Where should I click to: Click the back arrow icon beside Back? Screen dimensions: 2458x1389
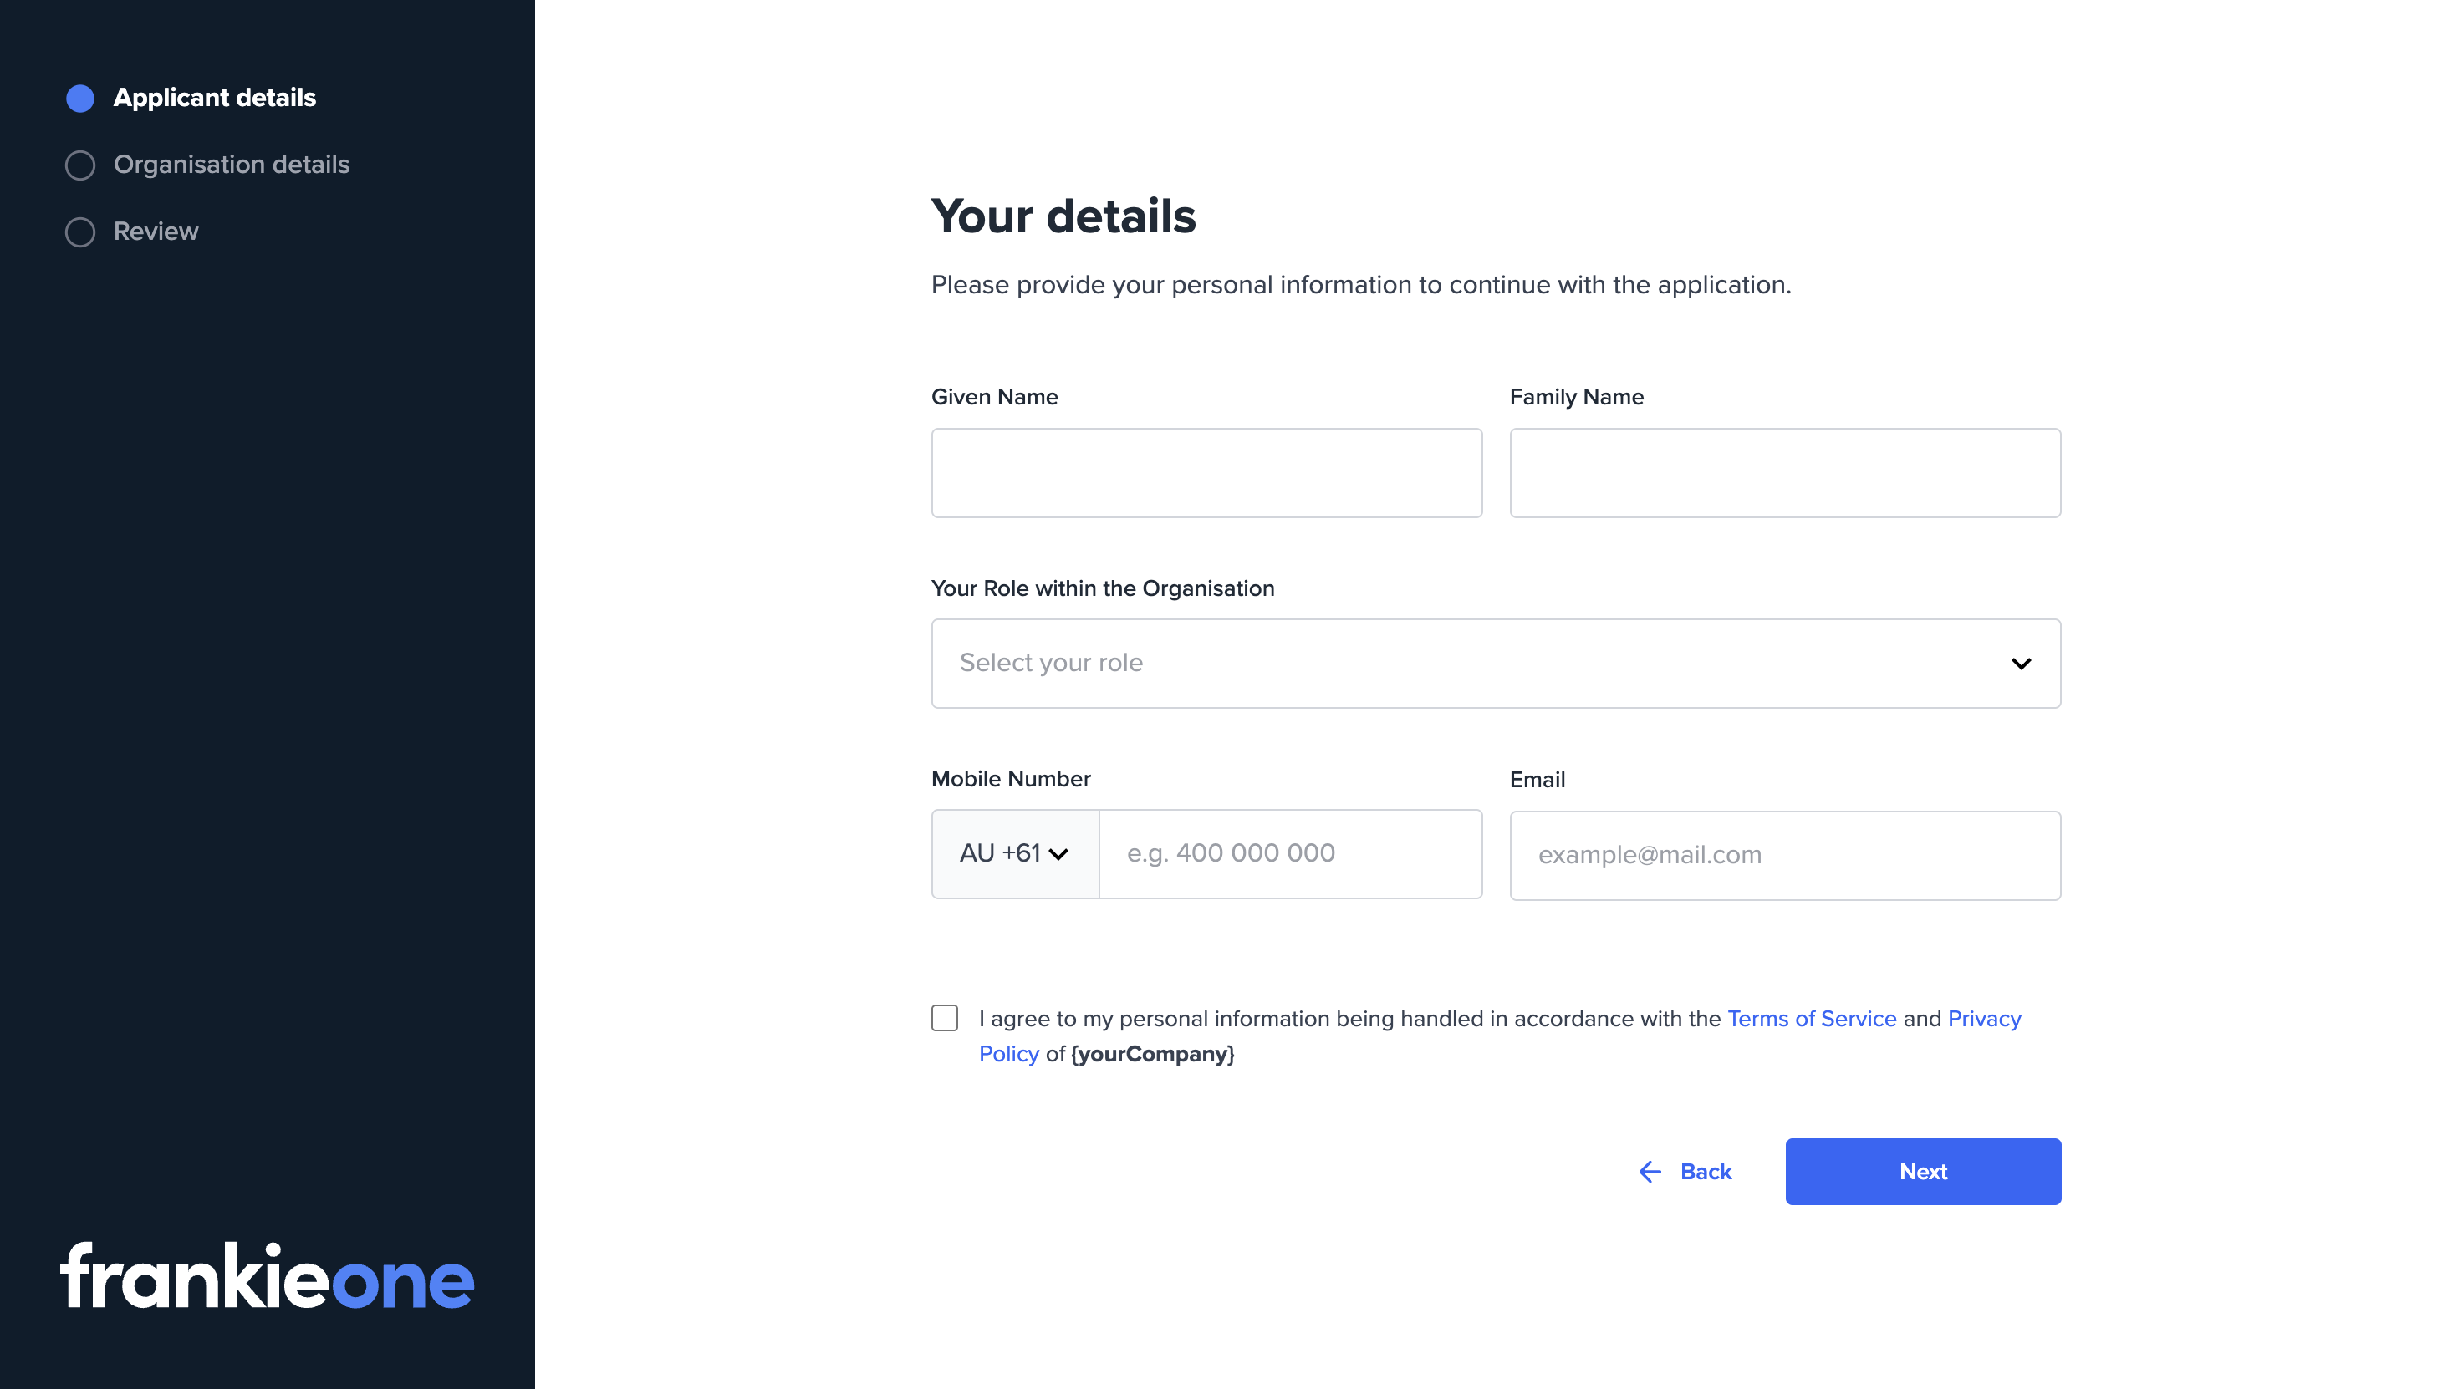click(x=1650, y=1172)
